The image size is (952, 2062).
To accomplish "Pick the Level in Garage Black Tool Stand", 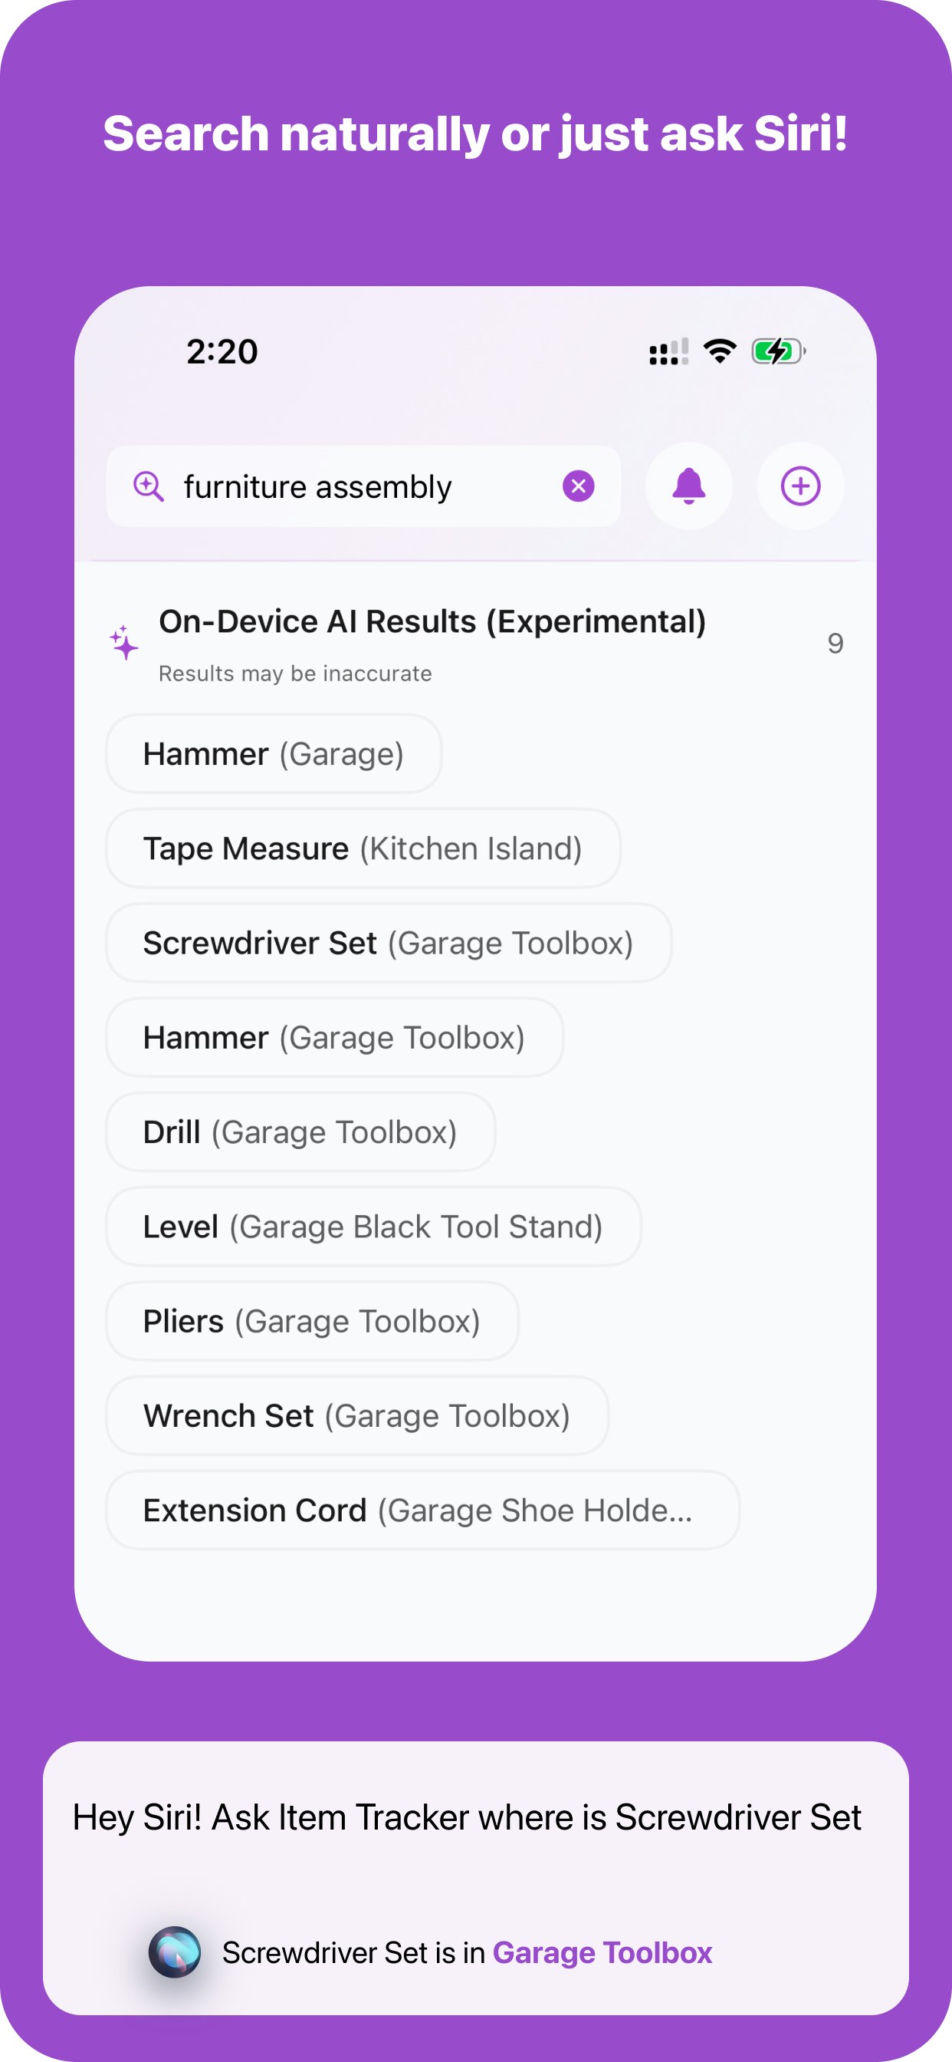I will 372,1227.
